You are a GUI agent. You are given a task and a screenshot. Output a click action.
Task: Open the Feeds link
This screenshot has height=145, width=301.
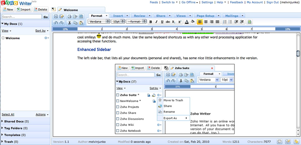(x=154, y=2)
